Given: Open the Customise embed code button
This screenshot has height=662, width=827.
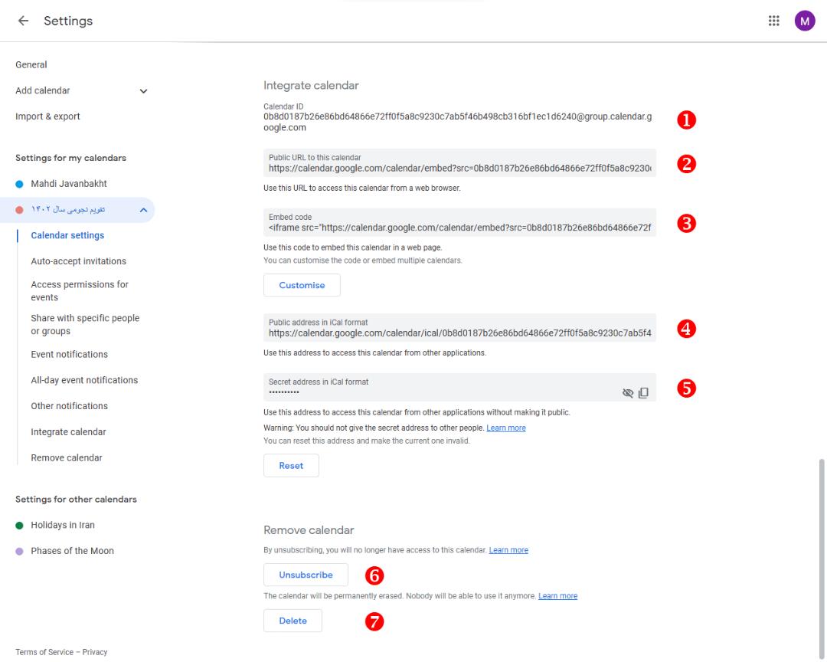Looking at the screenshot, I should tap(302, 285).
